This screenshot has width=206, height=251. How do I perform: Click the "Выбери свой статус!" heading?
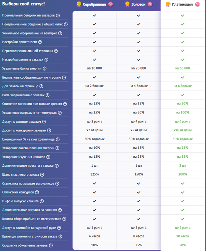pyautogui.click(x=23, y=4)
